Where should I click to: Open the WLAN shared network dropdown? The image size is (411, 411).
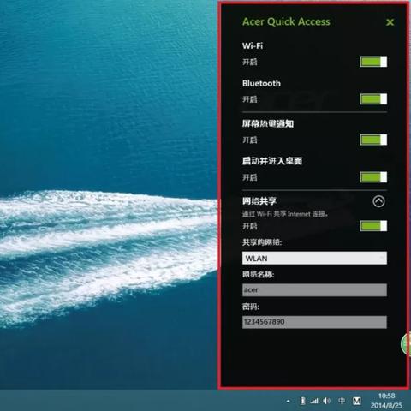(x=314, y=258)
